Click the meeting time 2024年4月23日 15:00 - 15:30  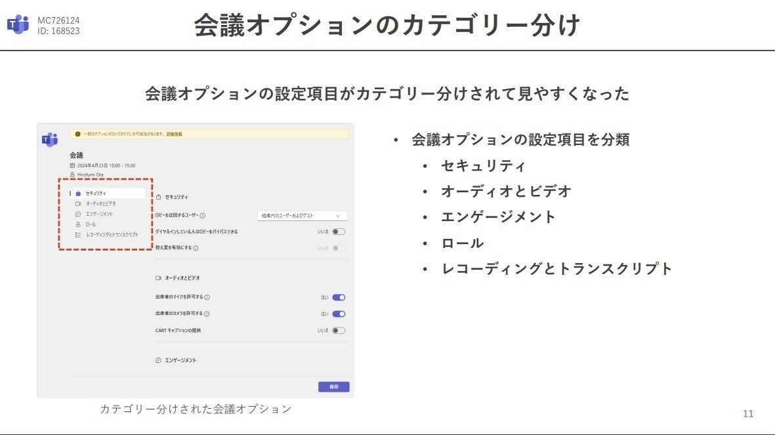[x=106, y=165]
